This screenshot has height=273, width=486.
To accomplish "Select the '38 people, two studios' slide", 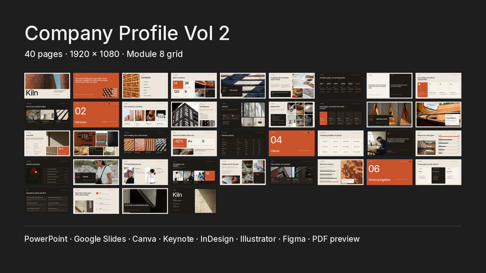I will (x=194, y=172).
